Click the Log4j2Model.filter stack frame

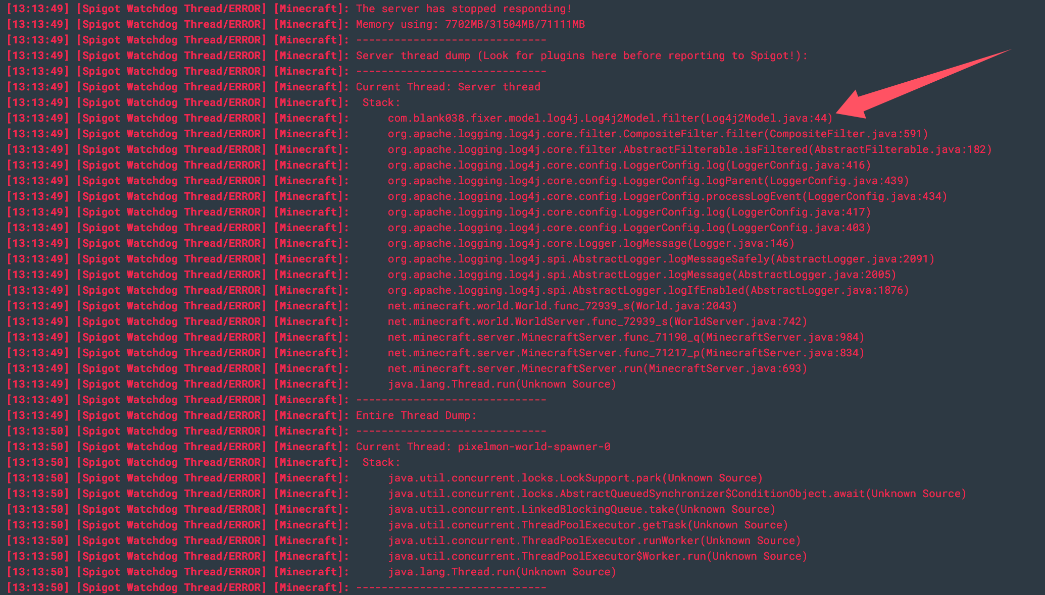[610, 118]
